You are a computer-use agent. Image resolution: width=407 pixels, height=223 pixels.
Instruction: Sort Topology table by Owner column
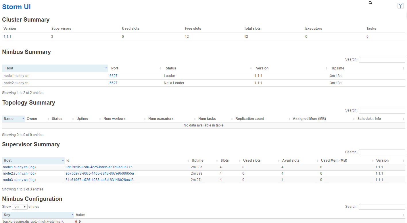[x=38, y=119]
